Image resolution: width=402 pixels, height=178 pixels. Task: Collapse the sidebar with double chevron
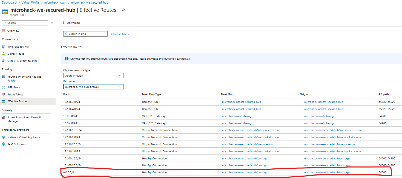click(x=52, y=23)
